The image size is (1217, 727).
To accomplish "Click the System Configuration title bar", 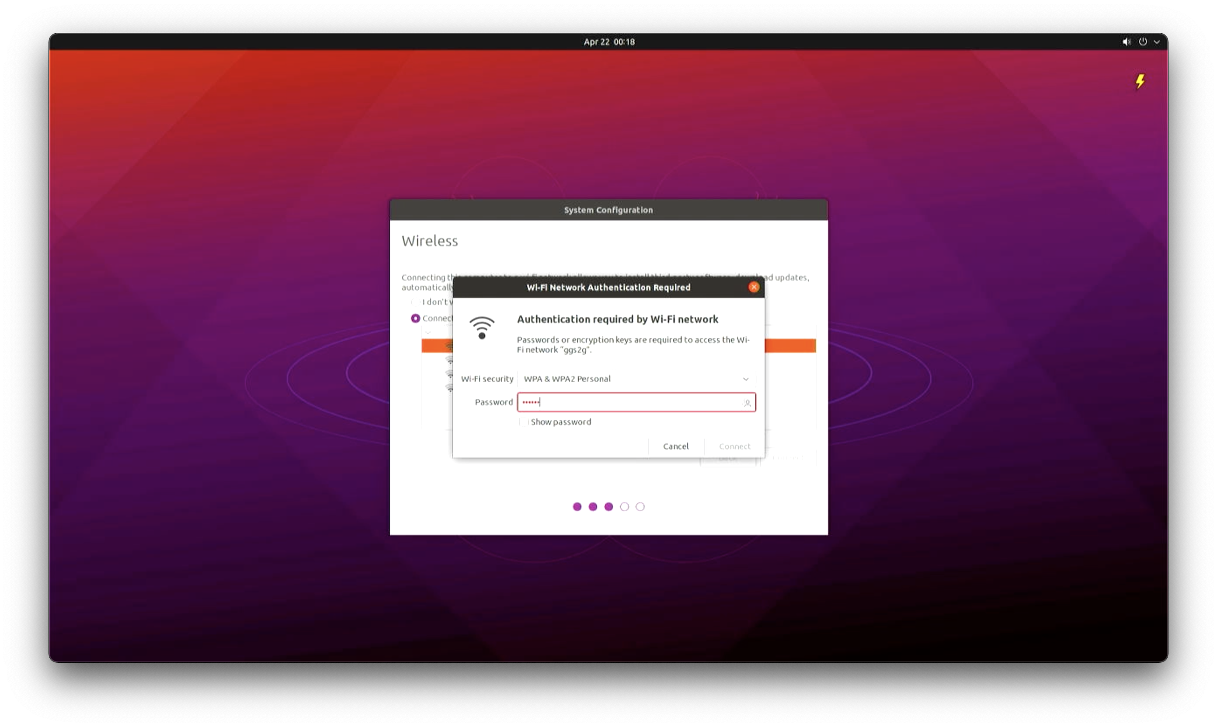I will [608, 210].
